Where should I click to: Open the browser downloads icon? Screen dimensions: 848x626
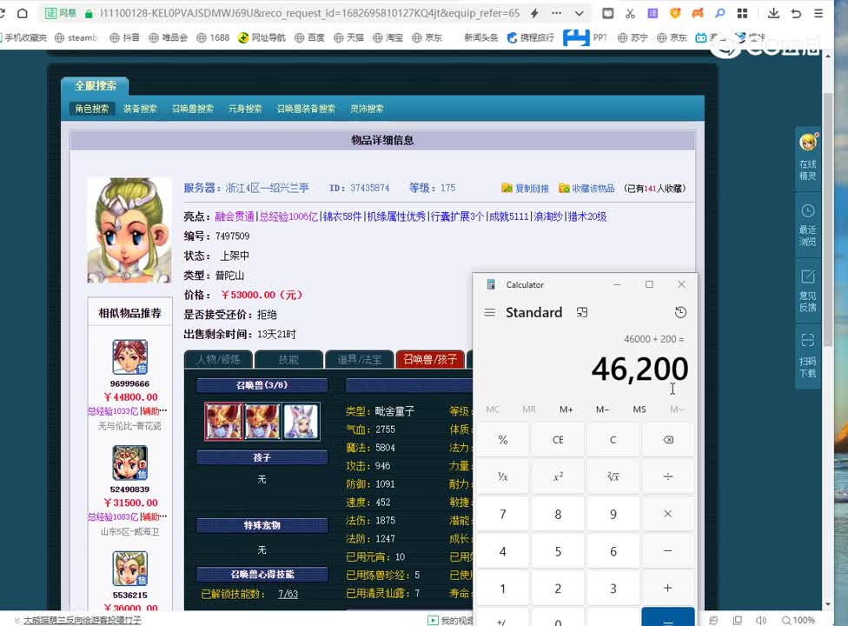click(774, 14)
